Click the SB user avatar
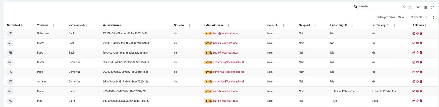This screenshot has height=107, width=439. pyautogui.click(x=10, y=33)
